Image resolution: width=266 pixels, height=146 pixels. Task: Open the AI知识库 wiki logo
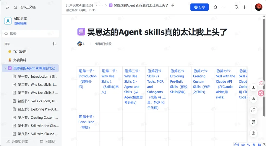click(8, 21)
